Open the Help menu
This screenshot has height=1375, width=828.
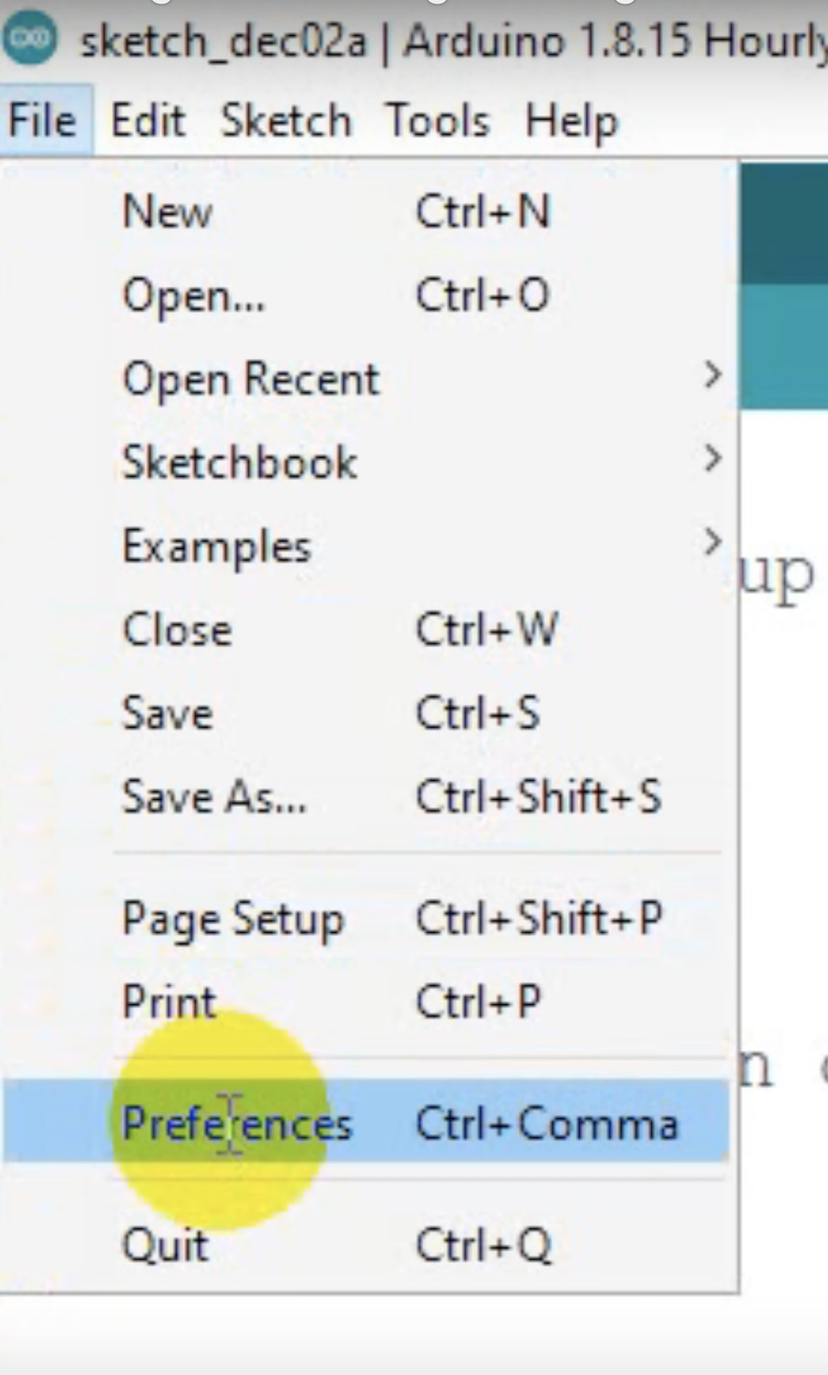point(571,120)
